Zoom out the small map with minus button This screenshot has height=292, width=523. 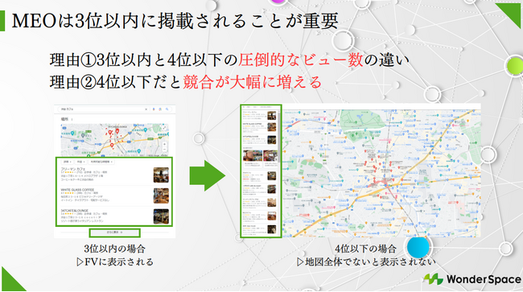[x=164, y=150]
